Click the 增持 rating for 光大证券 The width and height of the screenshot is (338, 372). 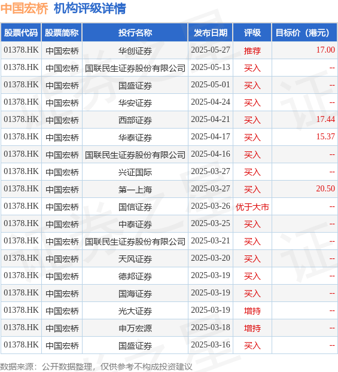click(252, 311)
